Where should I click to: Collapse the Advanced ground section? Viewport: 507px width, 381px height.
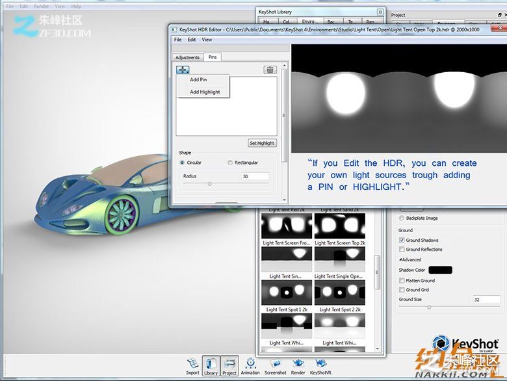click(x=400, y=259)
